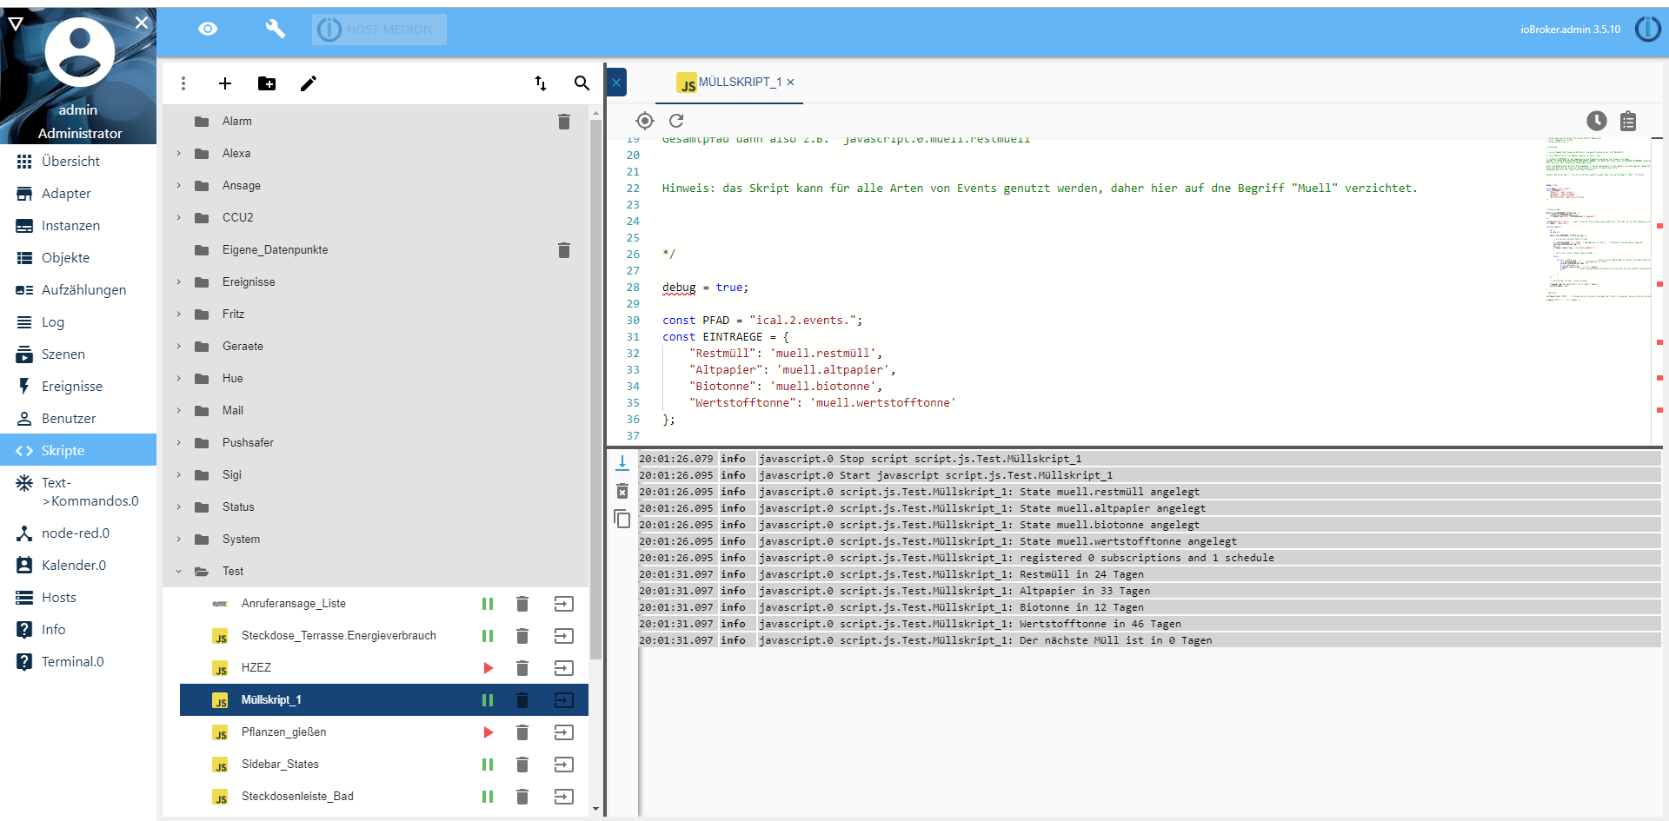Expand the Hue folder
Viewport: 1669px width, 821px height.
click(x=179, y=379)
